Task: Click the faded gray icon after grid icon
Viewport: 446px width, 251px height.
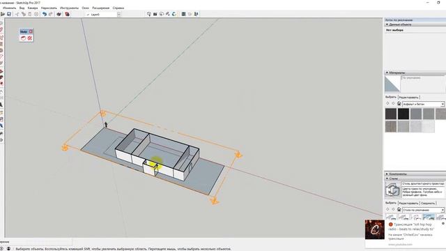Action: 190,14
